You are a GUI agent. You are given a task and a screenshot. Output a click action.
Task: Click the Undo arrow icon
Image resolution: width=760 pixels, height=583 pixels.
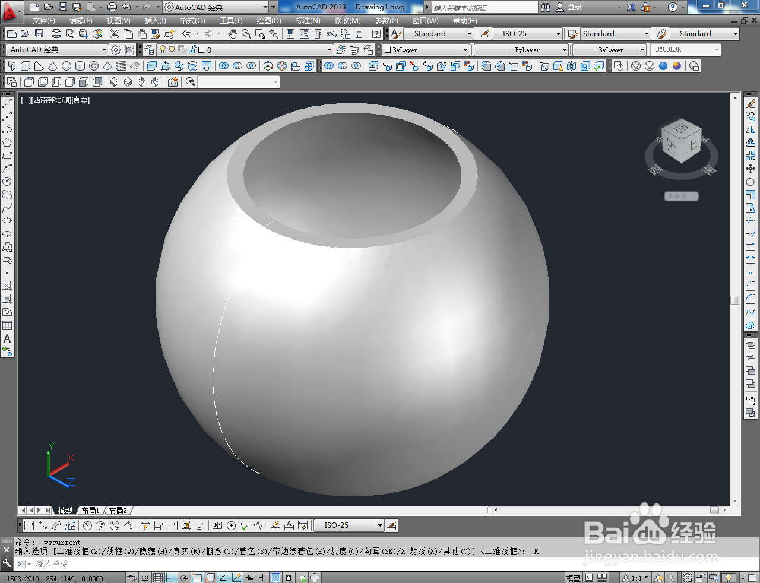187,34
